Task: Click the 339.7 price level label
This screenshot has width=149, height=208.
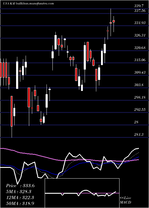Action: point(139,6)
